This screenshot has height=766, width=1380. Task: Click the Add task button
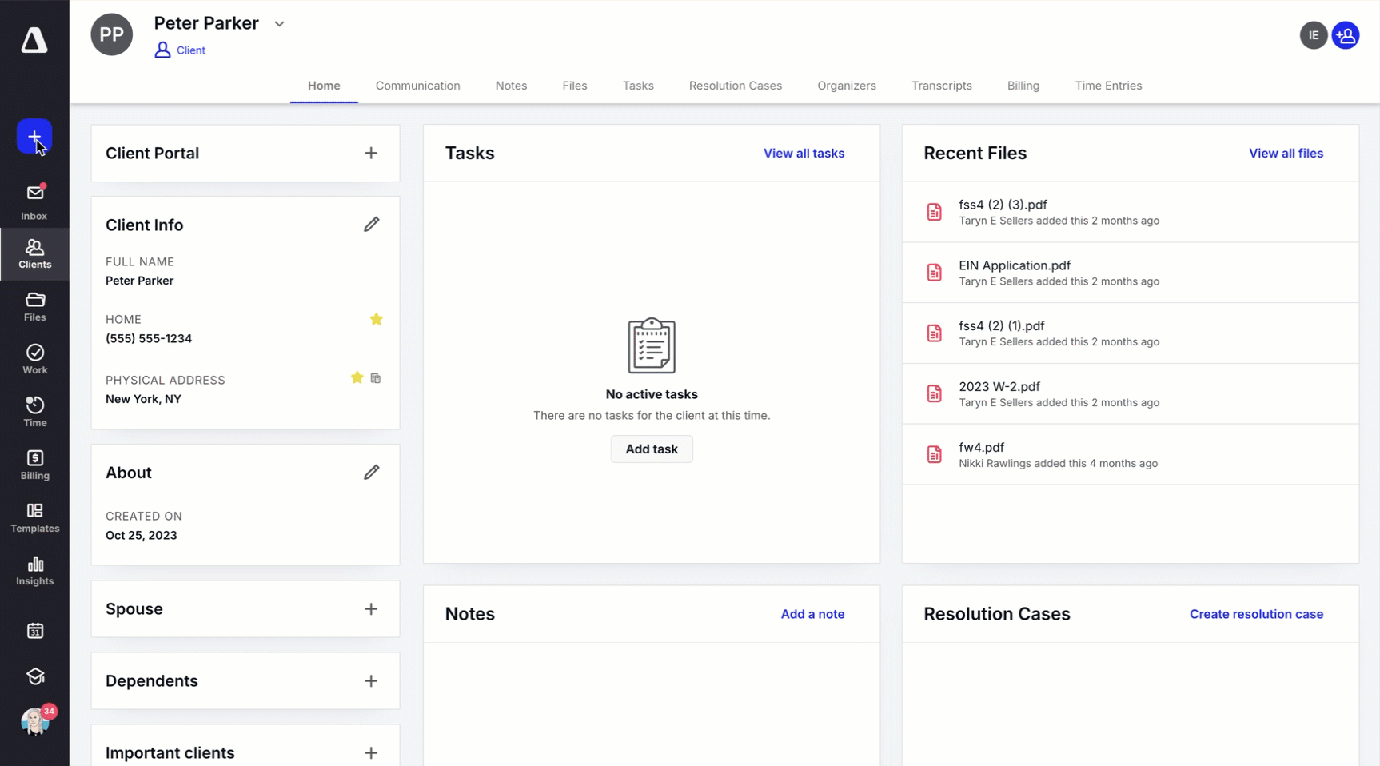coord(651,449)
